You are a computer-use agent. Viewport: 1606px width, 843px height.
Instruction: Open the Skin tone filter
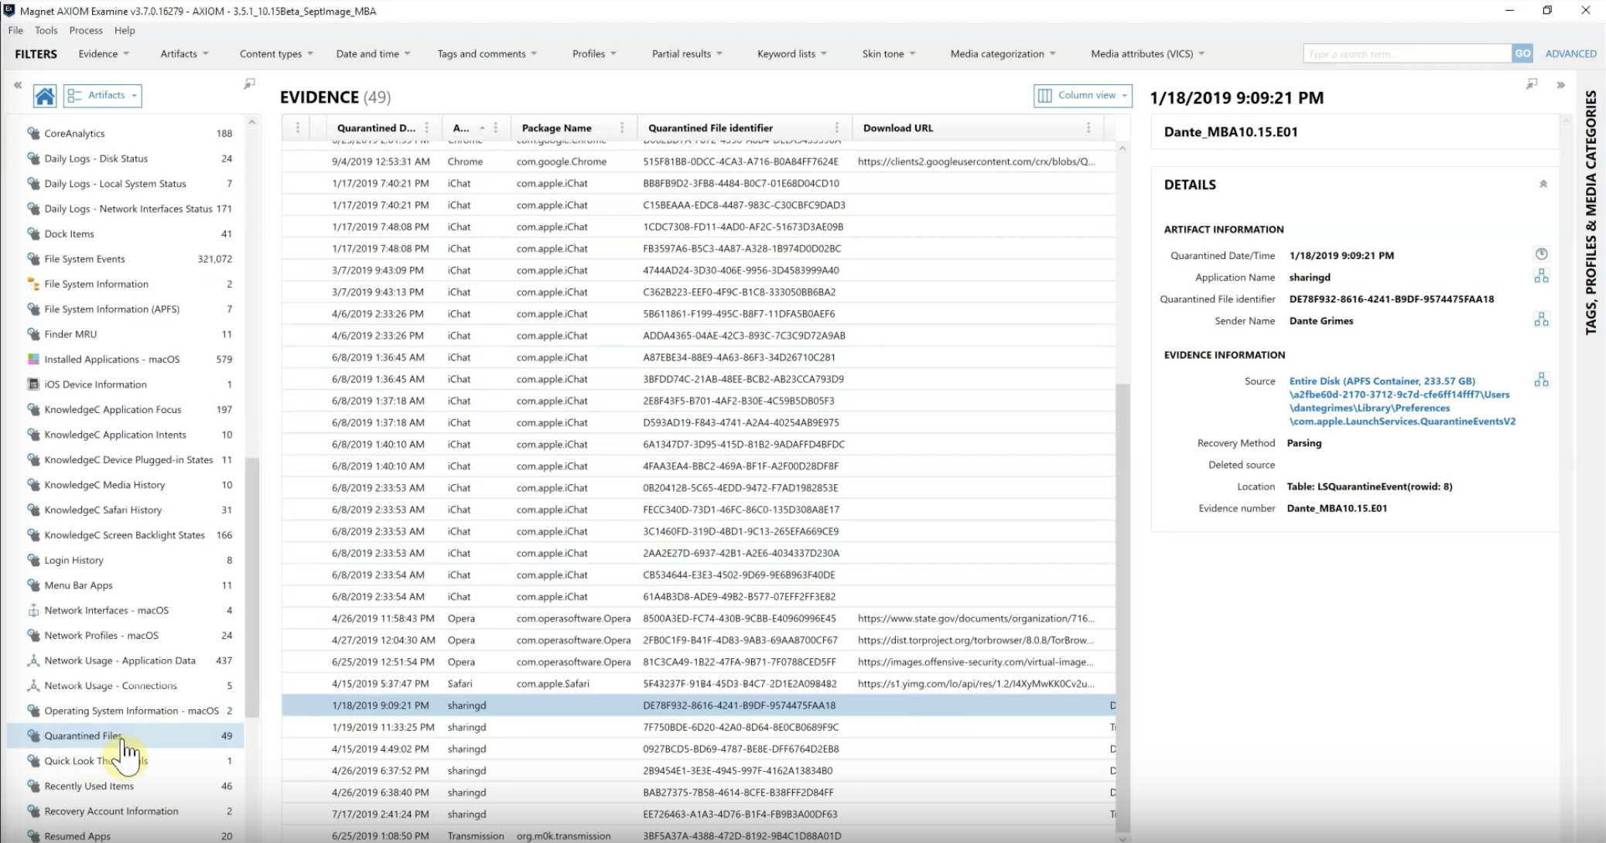tap(889, 53)
